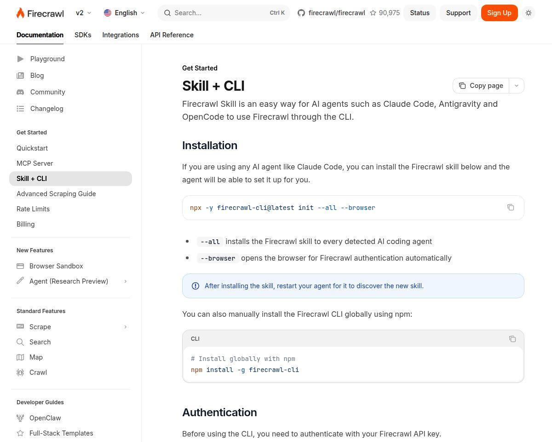Select the Documentation tab
The image size is (552, 442).
point(40,35)
